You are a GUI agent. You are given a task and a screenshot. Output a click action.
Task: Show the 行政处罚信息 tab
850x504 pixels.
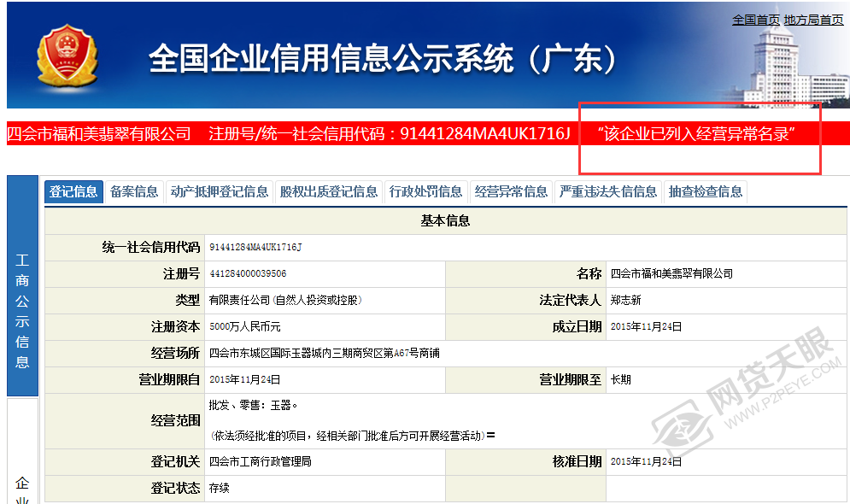click(x=425, y=191)
